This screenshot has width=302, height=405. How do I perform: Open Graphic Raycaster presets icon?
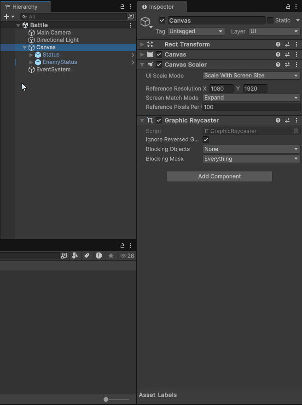click(x=287, y=120)
